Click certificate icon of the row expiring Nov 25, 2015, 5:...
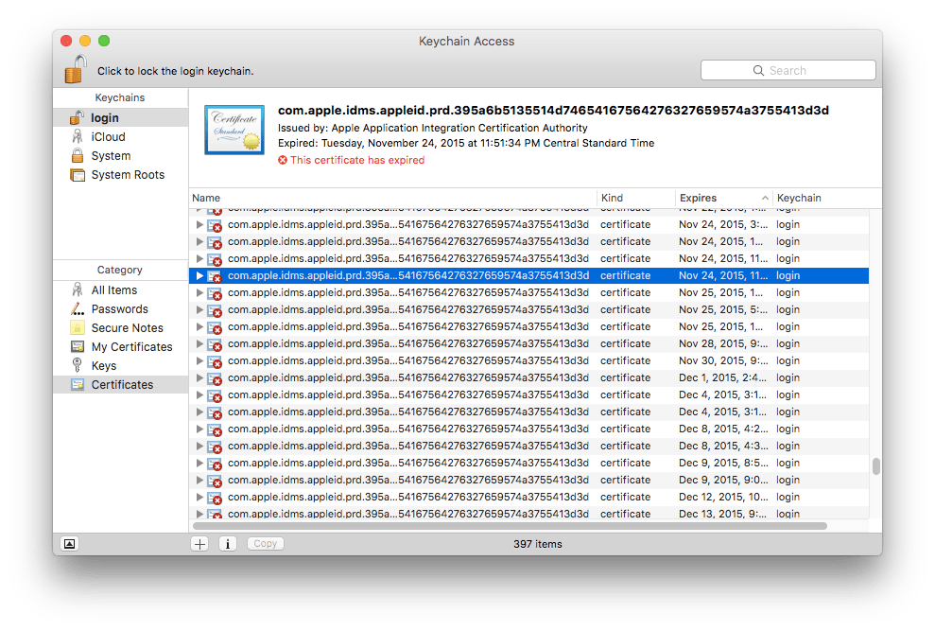 [215, 311]
